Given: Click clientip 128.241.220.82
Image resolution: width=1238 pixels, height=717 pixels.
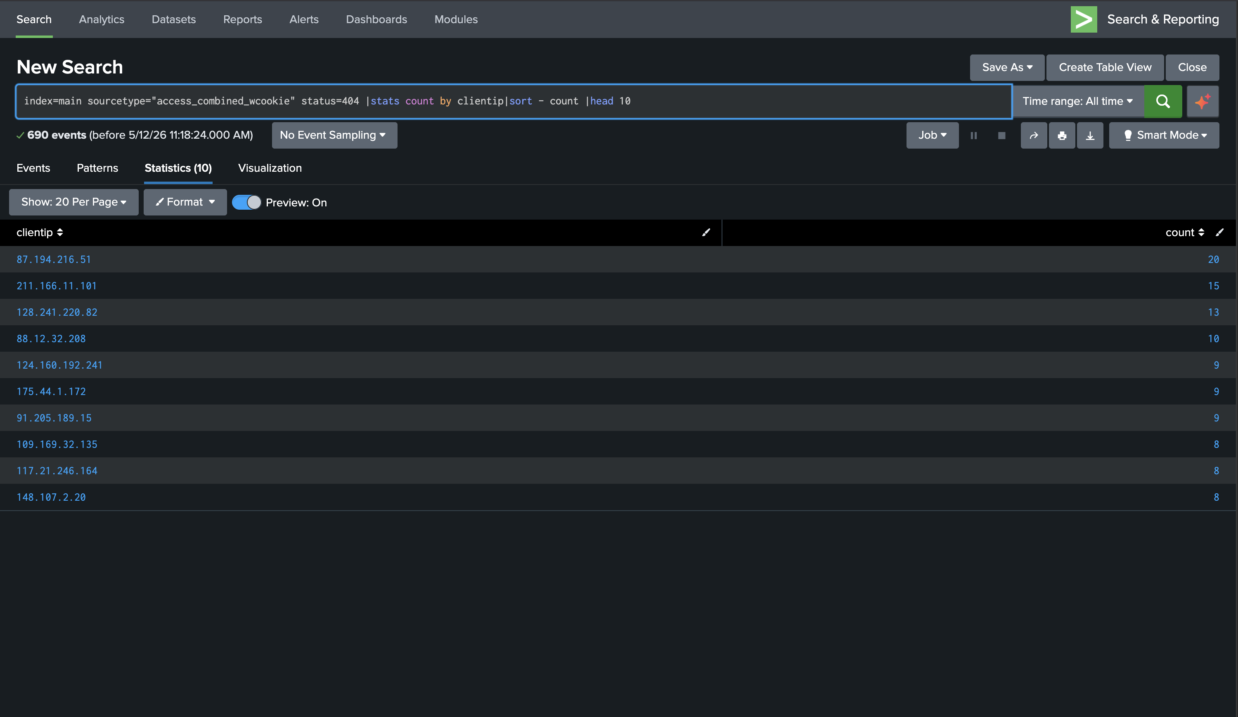Looking at the screenshot, I should pos(57,312).
